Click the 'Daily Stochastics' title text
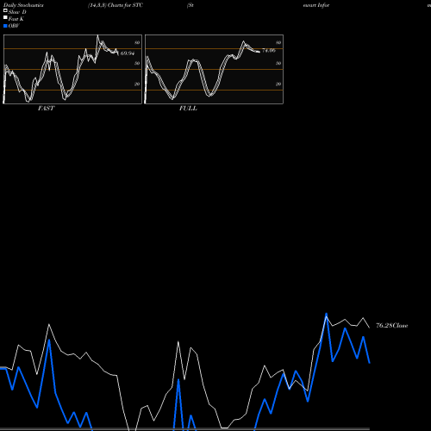Viewport: 431px width, 431px height. tap(23, 5)
